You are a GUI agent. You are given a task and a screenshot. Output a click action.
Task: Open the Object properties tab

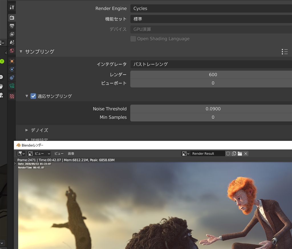click(12, 61)
